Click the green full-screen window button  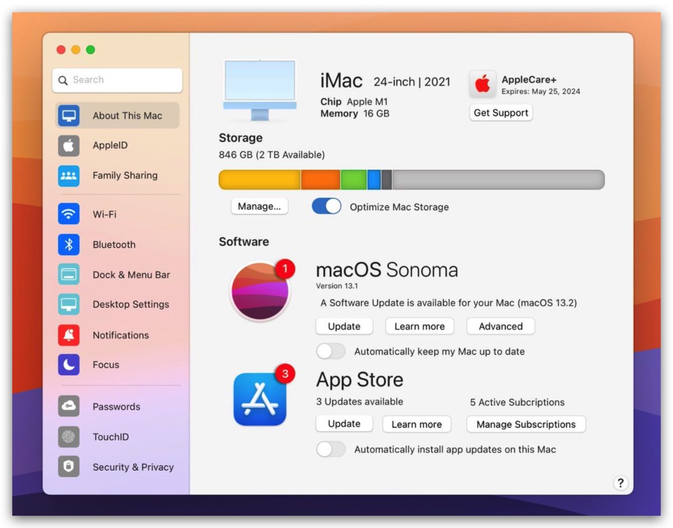pos(90,50)
